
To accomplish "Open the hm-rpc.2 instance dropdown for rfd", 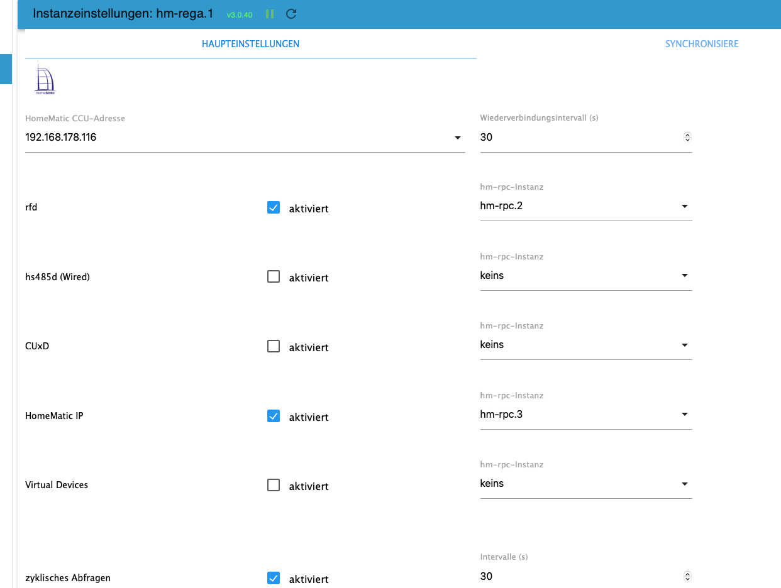I will click(586, 206).
